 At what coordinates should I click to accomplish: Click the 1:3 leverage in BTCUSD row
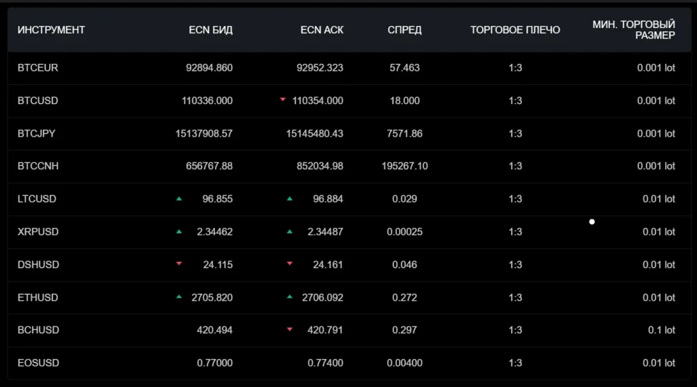tap(515, 101)
